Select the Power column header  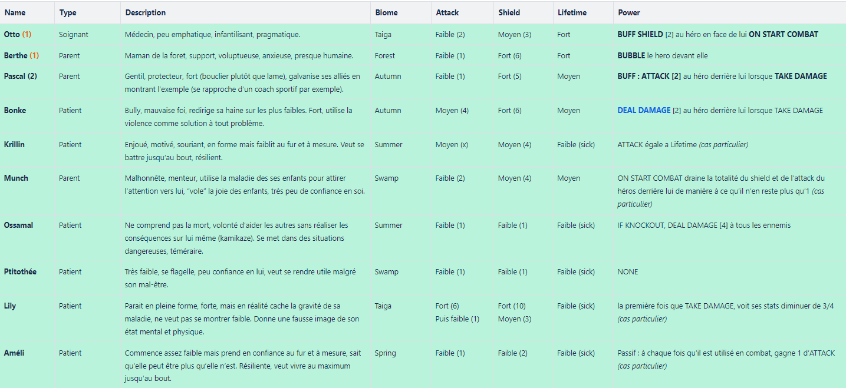[x=628, y=12]
